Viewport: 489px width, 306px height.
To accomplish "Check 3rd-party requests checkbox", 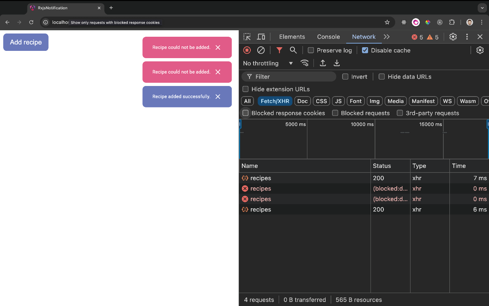I will [x=400, y=113].
